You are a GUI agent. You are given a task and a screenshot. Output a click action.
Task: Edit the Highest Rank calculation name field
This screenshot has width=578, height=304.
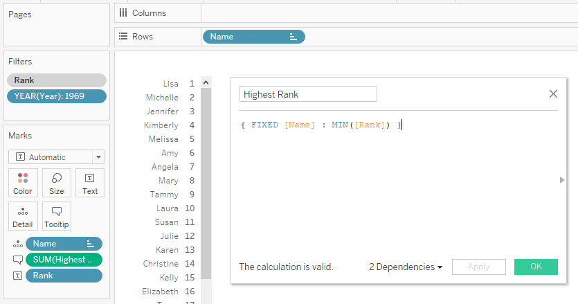point(307,94)
